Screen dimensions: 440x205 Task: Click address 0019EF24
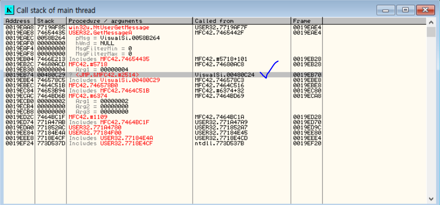tap(20, 143)
